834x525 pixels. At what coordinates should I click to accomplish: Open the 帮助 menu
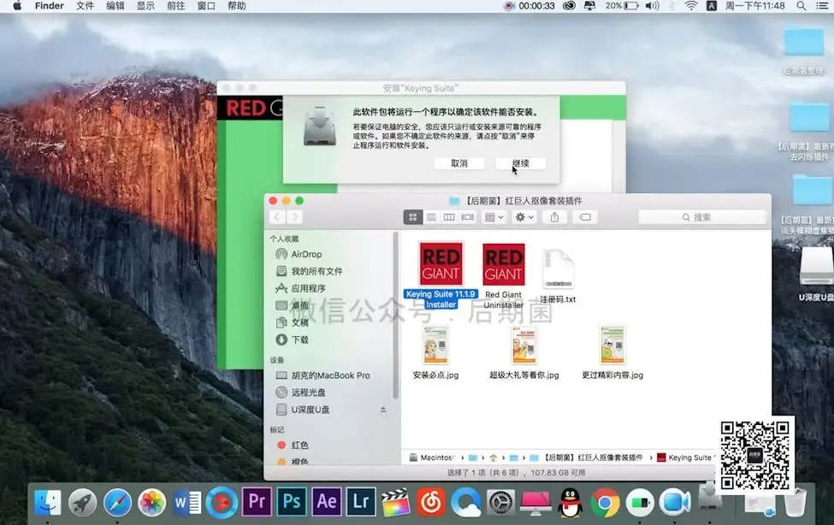pos(236,6)
